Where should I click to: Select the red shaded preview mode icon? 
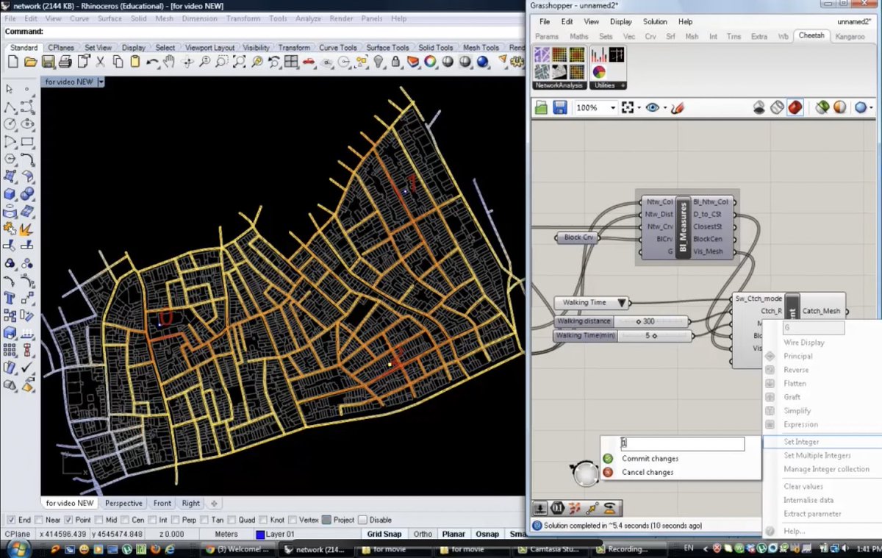(795, 108)
